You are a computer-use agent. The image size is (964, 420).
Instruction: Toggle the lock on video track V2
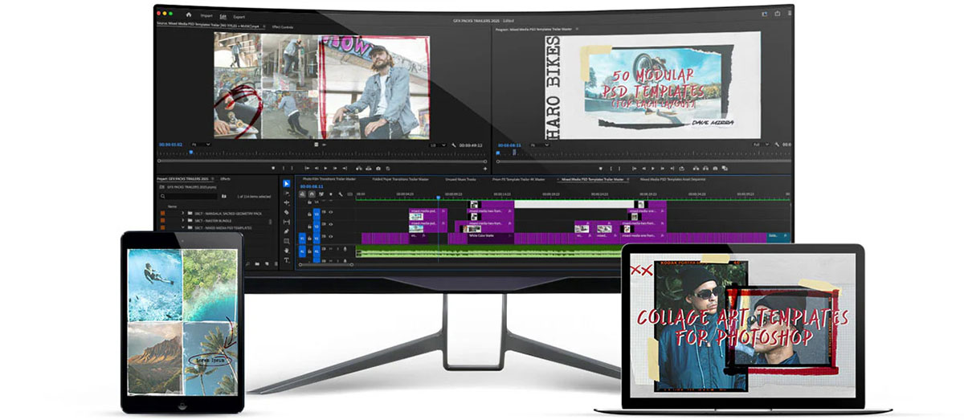310,225
